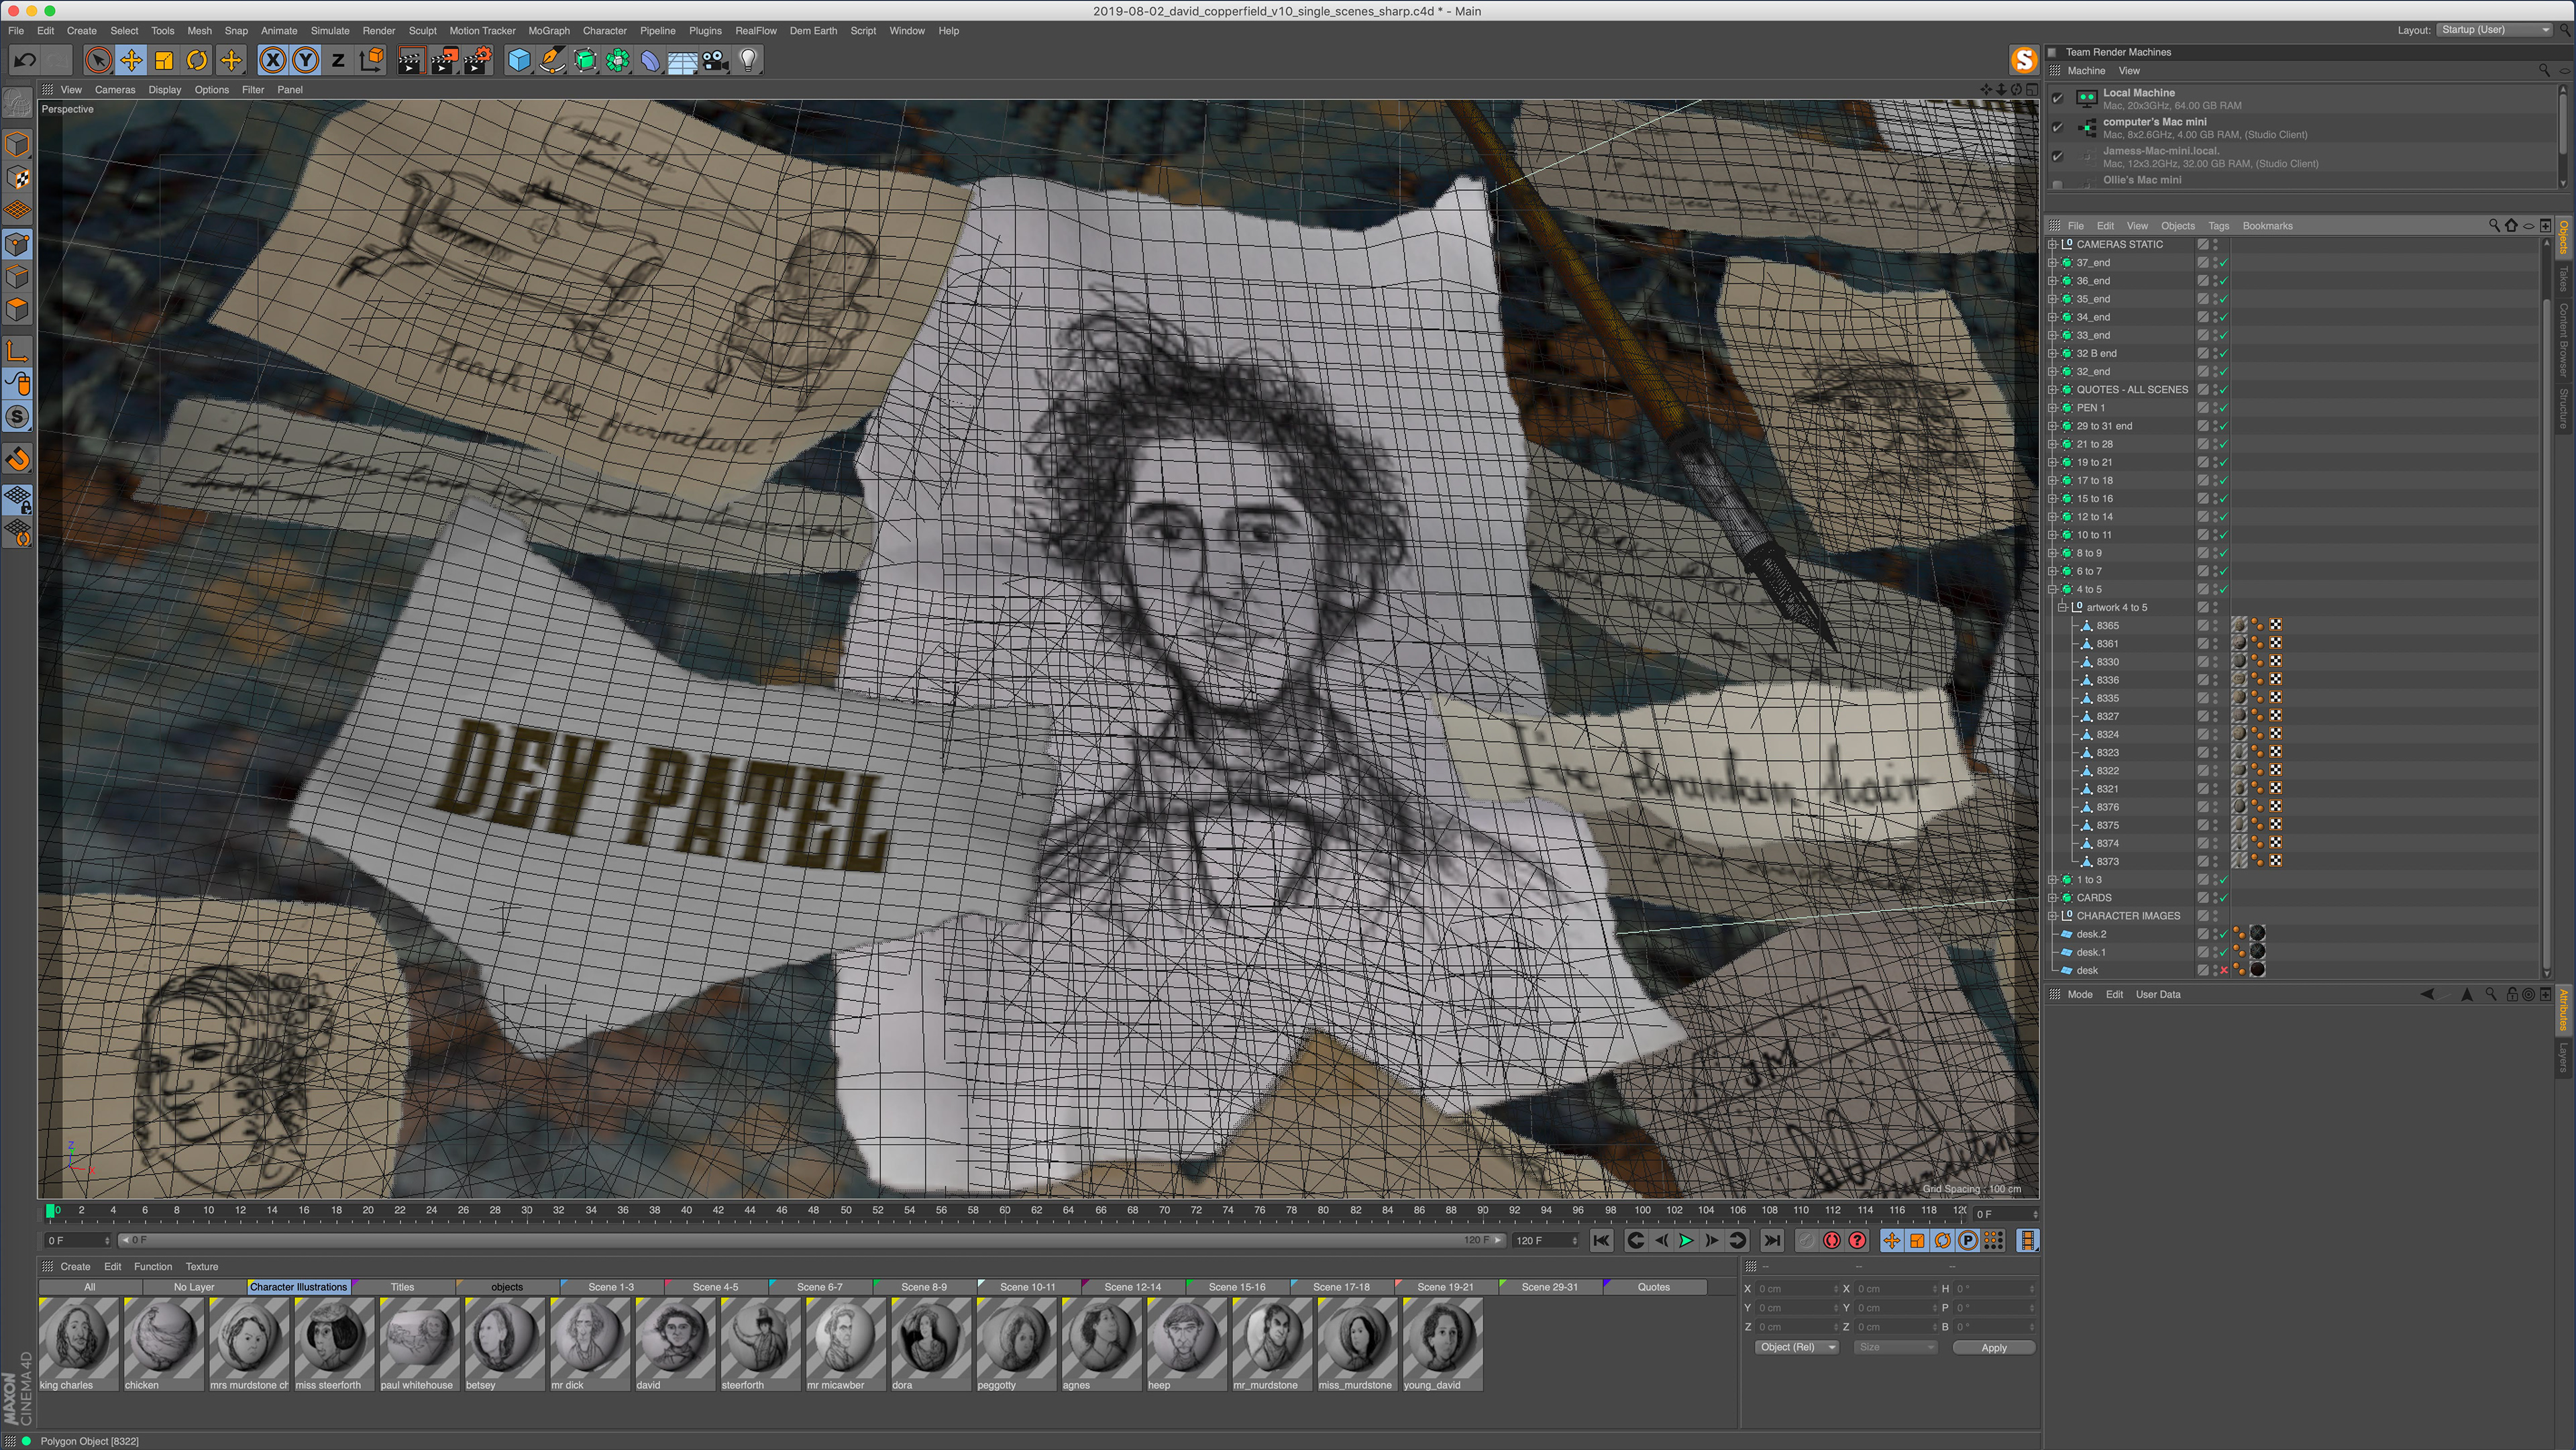This screenshot has height=1450, width=2576.
Task: Open Edit Render Settings icon
Action: 477,61
